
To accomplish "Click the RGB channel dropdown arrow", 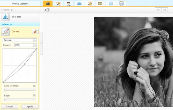I will point(35,45).
